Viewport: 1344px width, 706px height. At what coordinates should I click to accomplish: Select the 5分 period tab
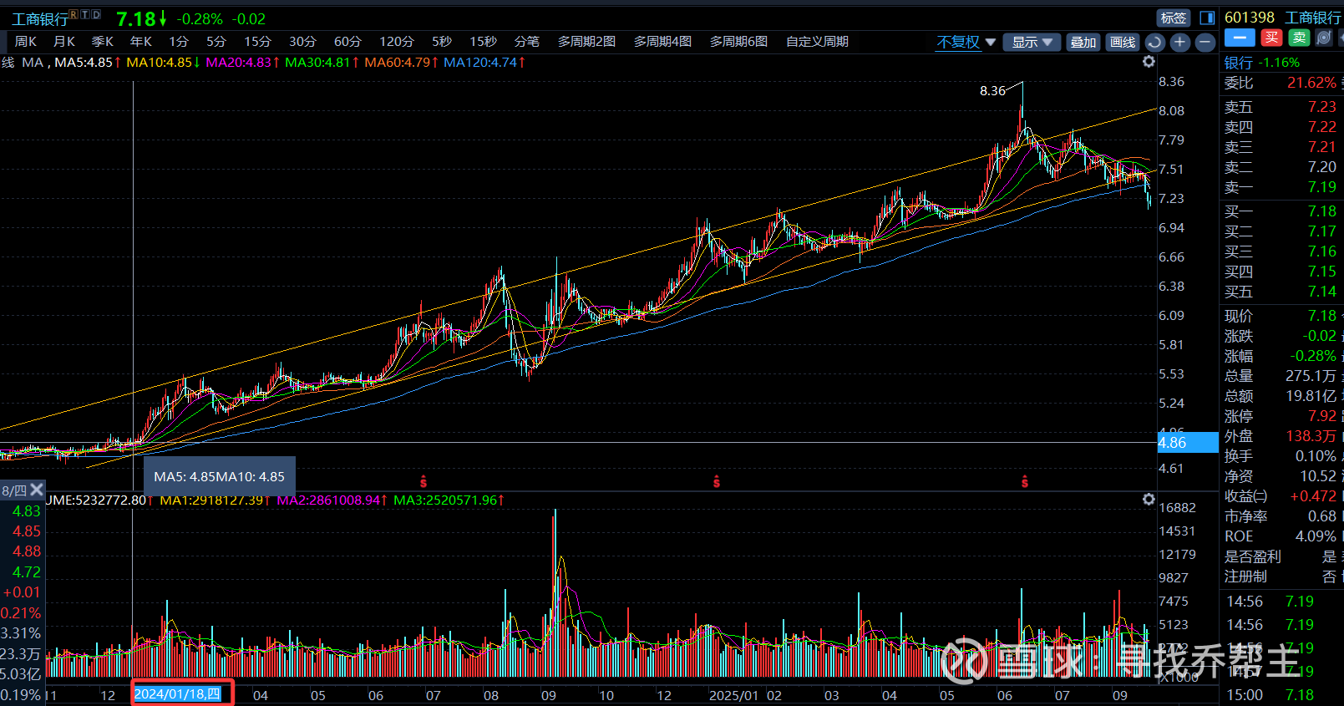click(216, 42)
